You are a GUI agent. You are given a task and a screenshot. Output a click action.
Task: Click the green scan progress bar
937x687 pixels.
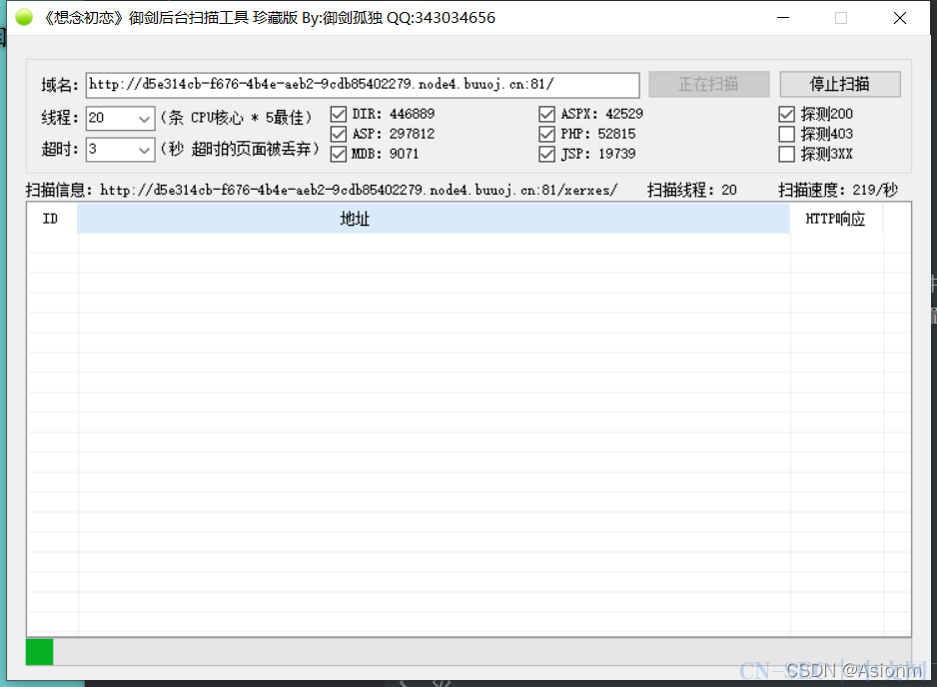(40, 652)
